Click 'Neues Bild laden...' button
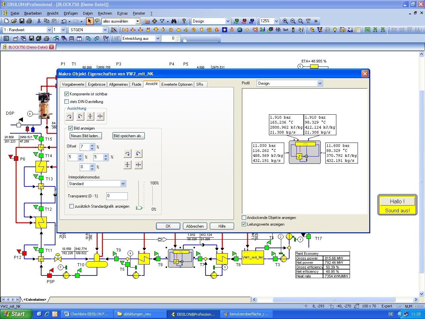 (85, 136)
